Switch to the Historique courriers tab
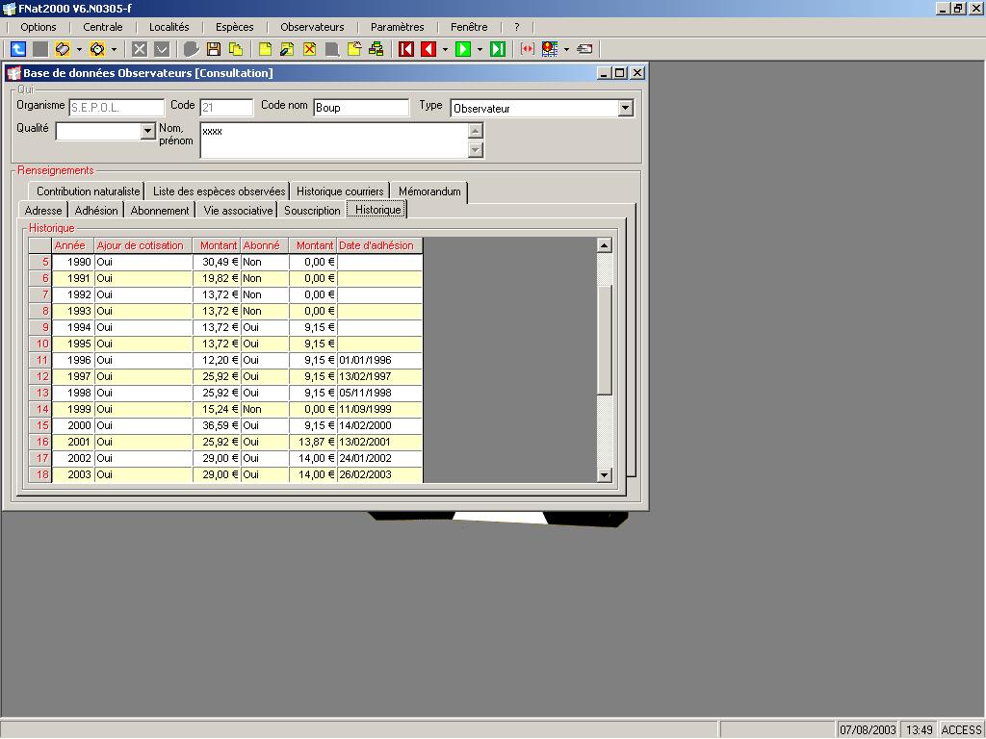The image size is (986, 739). click(340, 191)
